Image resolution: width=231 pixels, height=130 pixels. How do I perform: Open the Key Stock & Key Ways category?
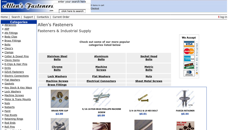[18, 88]
